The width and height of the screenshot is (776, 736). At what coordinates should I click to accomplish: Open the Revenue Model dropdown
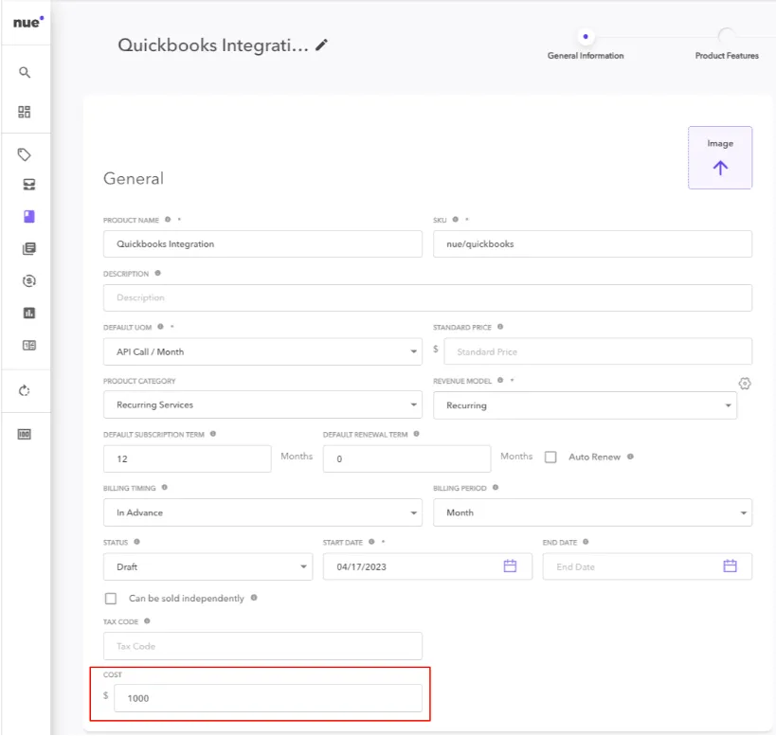click(585, 405)
